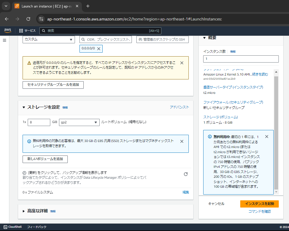Open the gp2 volume type dropdown

pos(79,122)
